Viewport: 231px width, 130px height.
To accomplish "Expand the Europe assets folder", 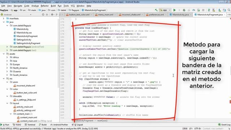I will pyautogui.click(x=7, y=64).
